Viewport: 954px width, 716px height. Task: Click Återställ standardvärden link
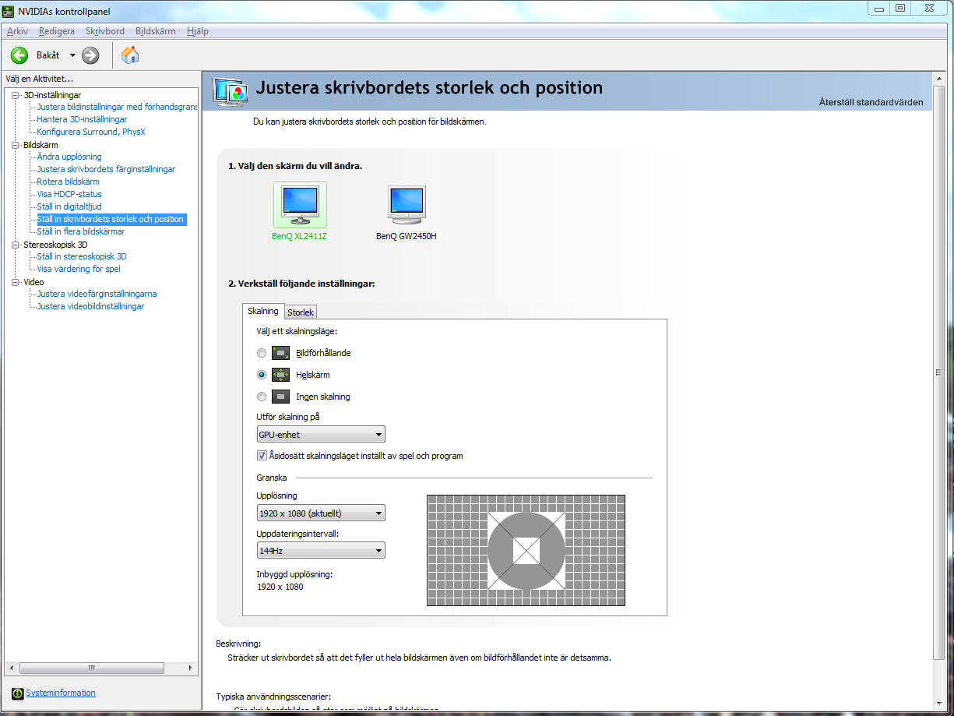tap(871, 102)
